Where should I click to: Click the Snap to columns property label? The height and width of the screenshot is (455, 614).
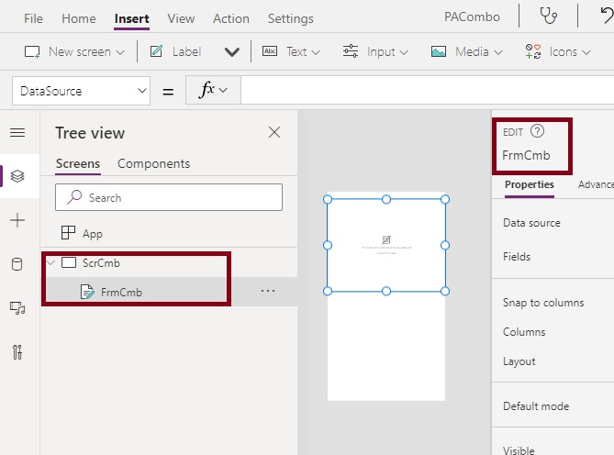coord(543,303)
